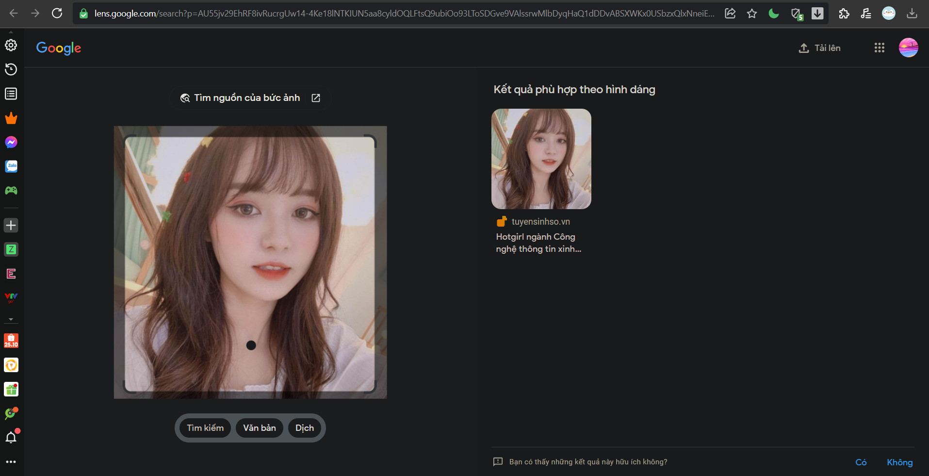Switch to the Văn bản tab
This screenshot has width=929, height=476.
click(259, 428)
